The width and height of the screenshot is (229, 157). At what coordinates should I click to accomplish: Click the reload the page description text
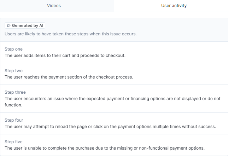click(x=110, y=127)
